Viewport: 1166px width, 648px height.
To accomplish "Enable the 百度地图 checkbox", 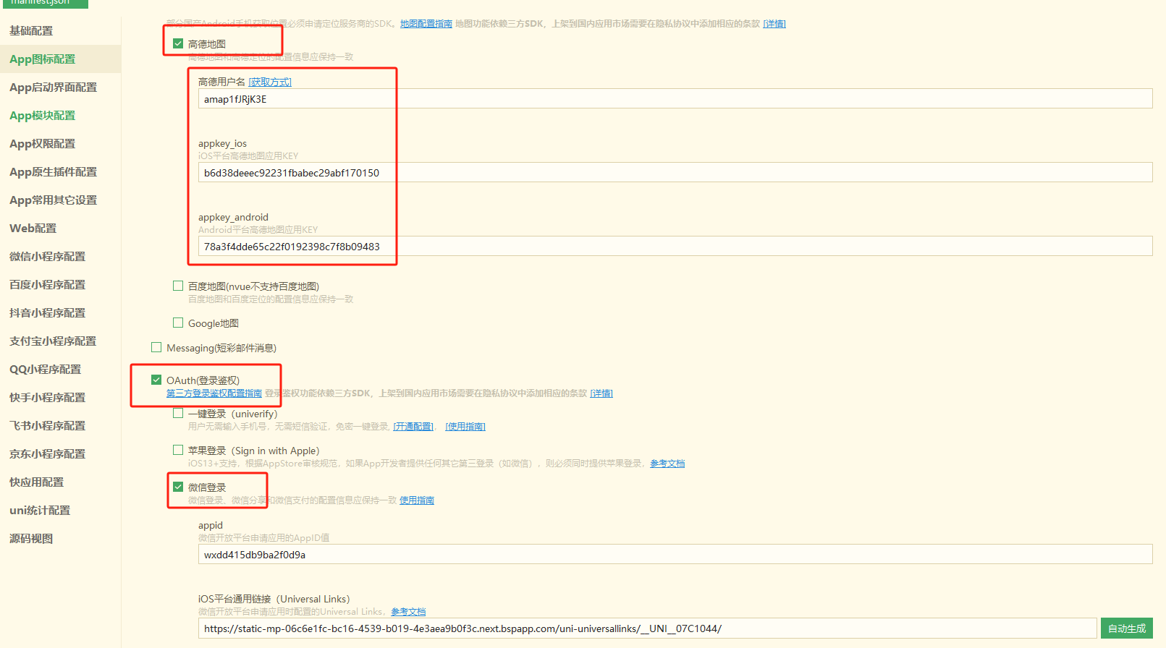I will [x=178, y=286].
